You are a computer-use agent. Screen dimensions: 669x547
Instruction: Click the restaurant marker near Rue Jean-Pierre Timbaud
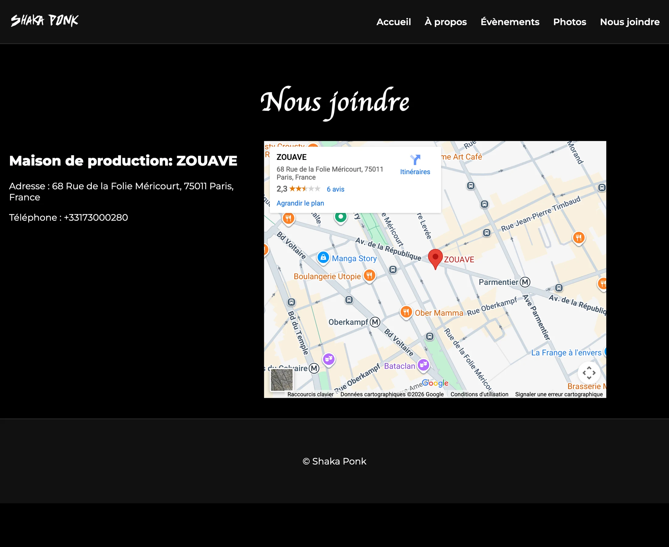tap(579, 237)
